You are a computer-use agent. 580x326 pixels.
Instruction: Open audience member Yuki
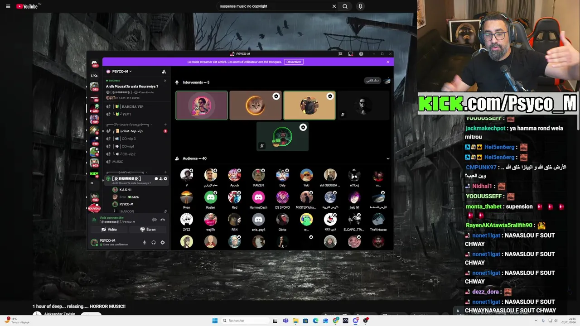click(x=306, y=178)
